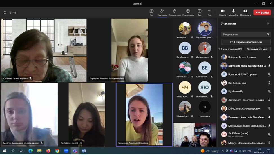Toggle muted mic for Діхтяренко Станіслава
The image size is (275, 155).
[x=269, y=100]
